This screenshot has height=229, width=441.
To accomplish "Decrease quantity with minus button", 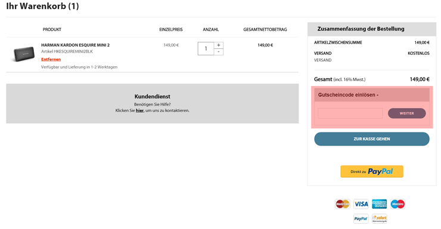I will tap(219, 52).
